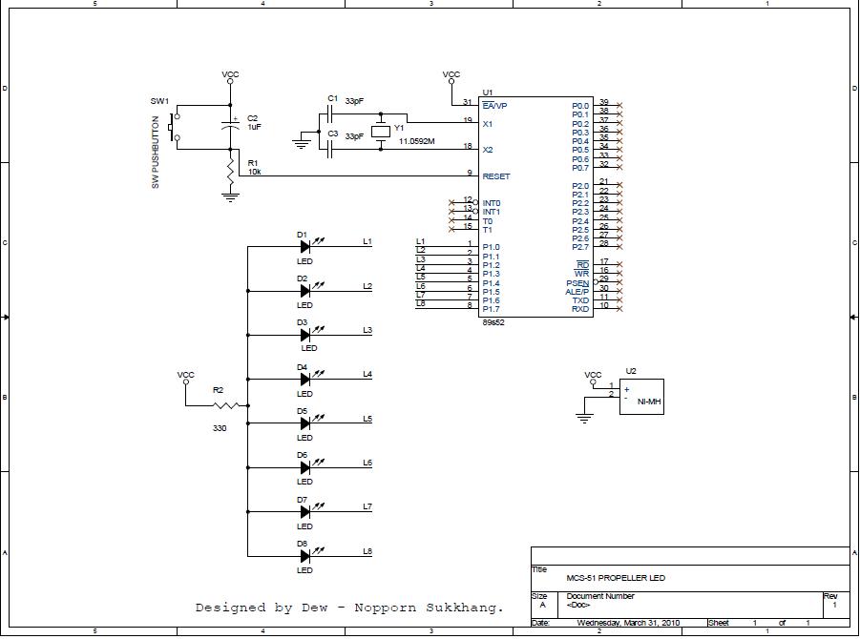Click the RESET pin label on U1

[496, 176]
